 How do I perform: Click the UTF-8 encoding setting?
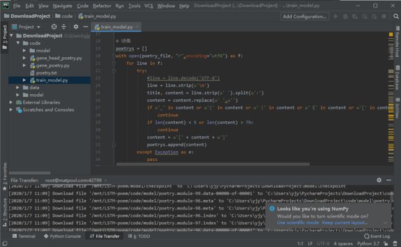323,244
